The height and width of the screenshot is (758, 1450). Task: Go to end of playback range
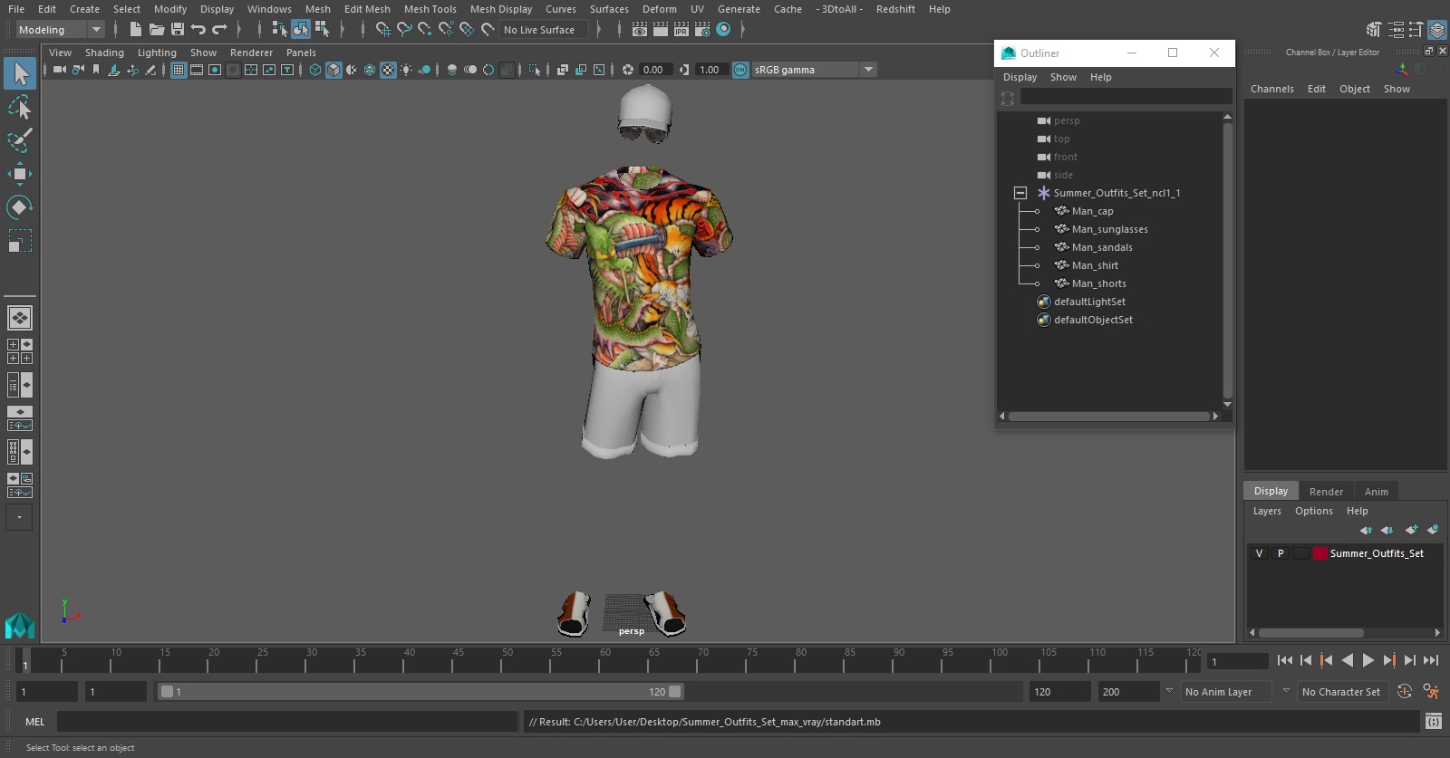(x=1431, y=661)
